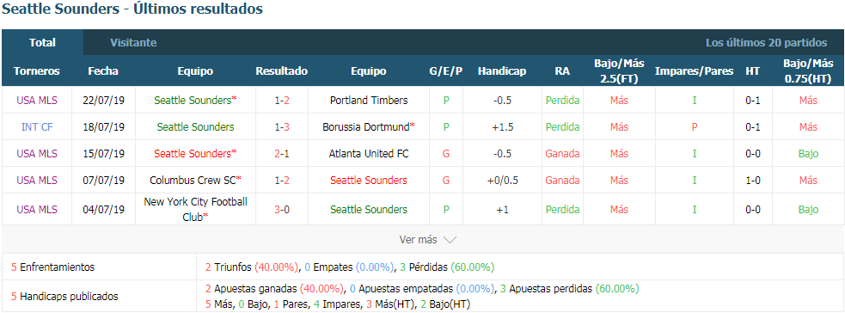Image resolution: width=845 pixels, height=313 pixels.
Task: Click the Impares/Pares column header
Action: (694, 71)
